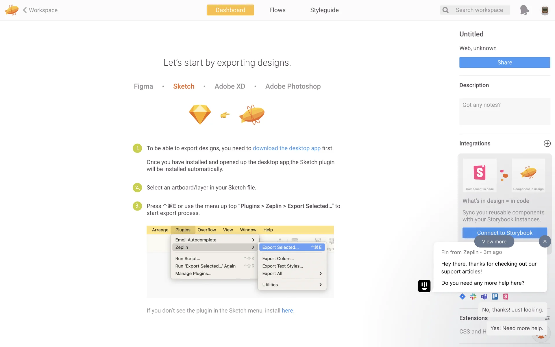Image resolution: width=555 pixels, height=347 pixels.
Task: Select Adobe XD export instructions
Action: [230, 86]
